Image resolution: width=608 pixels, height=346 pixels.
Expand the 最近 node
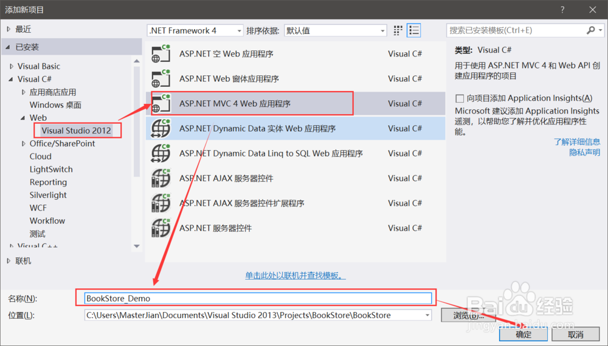pyautogui.click(x=9, y=29)
